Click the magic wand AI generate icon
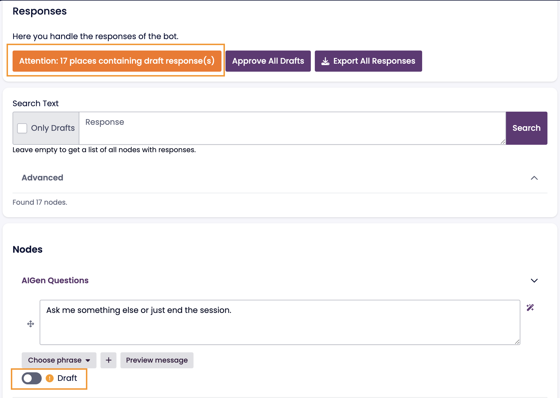Image resolution: width=560 pixels, height=398 pixels. 530,307
